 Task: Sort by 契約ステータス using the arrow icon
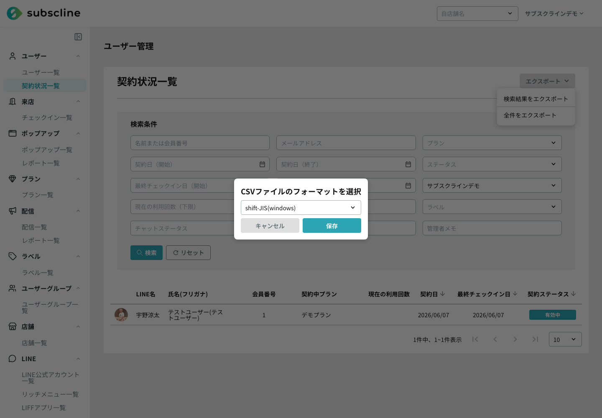[574, 294]
